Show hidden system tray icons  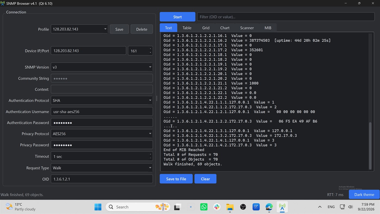tap(320, 207)
